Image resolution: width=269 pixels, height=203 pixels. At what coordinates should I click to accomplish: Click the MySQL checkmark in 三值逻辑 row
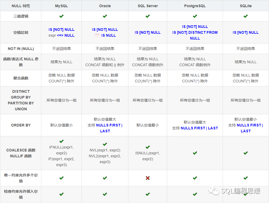(62, 16)
